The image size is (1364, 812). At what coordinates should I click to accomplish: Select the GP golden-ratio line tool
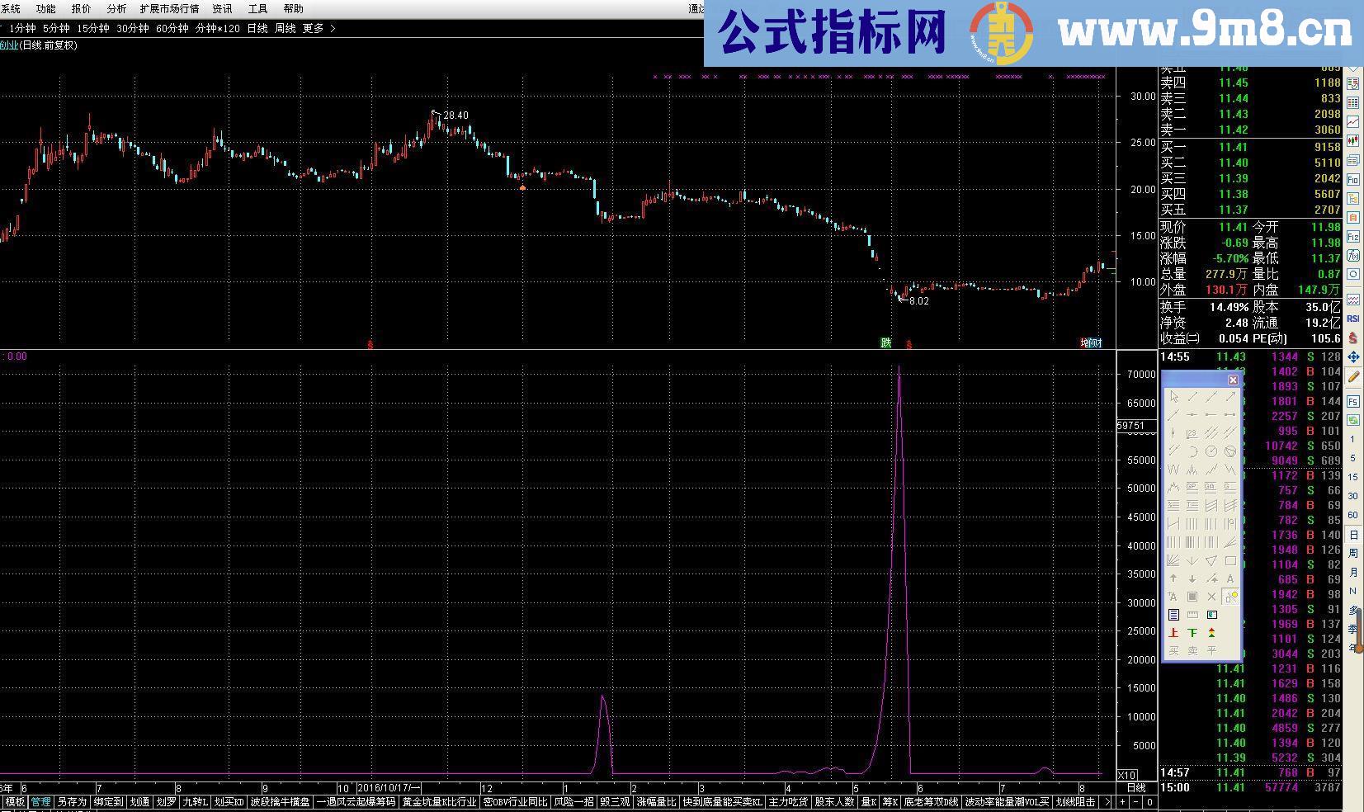coord(1192,486)
